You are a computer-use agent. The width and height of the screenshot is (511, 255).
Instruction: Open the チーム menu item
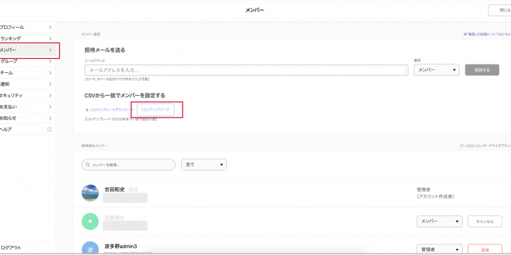point(27,73)
